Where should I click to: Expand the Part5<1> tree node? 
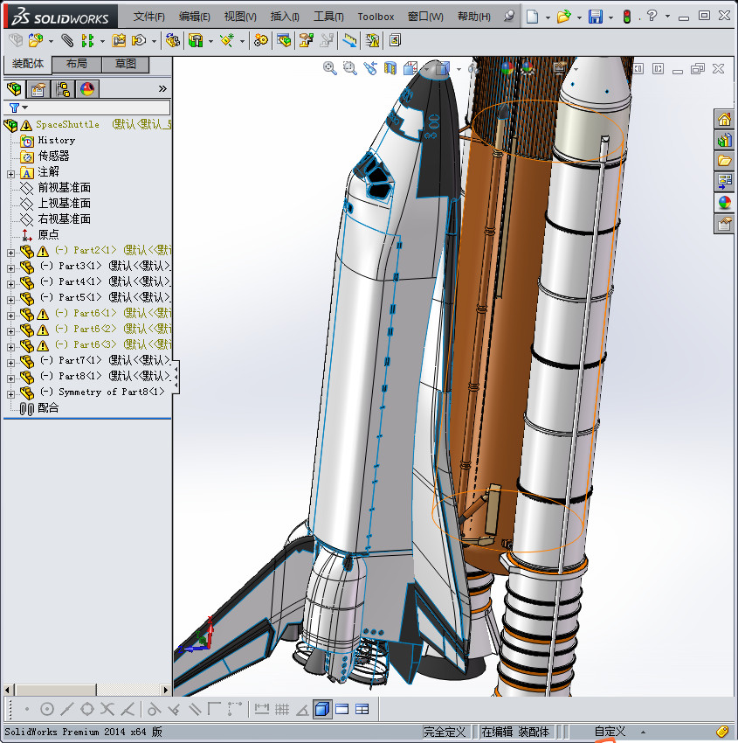(x=10, y=300)
